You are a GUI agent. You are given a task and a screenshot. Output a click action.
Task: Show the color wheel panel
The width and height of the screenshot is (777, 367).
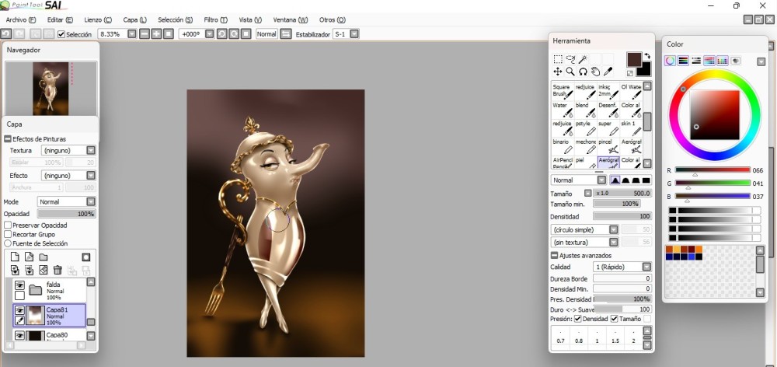[670, 61]
